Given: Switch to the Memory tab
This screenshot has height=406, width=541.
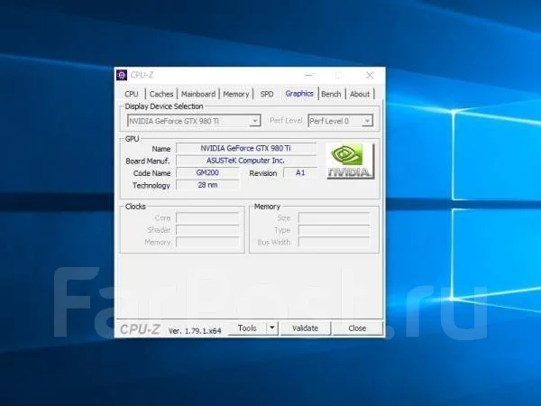Looking at the screenshot, I should coord(236,94).
